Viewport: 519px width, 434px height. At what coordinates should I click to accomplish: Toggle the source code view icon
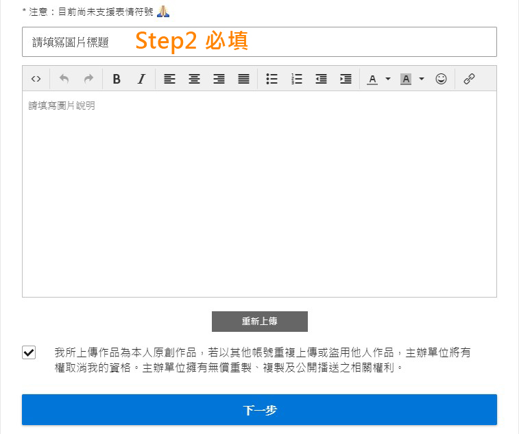tap(36, 79)
